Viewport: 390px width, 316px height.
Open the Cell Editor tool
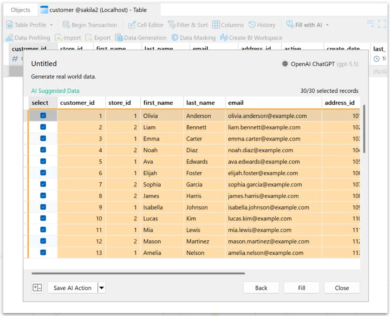pos(146,25)
